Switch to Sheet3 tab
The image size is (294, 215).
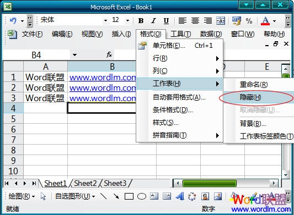pos(115,183)
